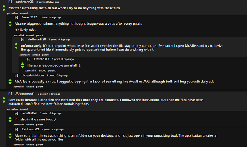Screen dimensions: 247x147
Task: Downvote FenutBatter's 'same boat' comment
Action: [10, 121]
